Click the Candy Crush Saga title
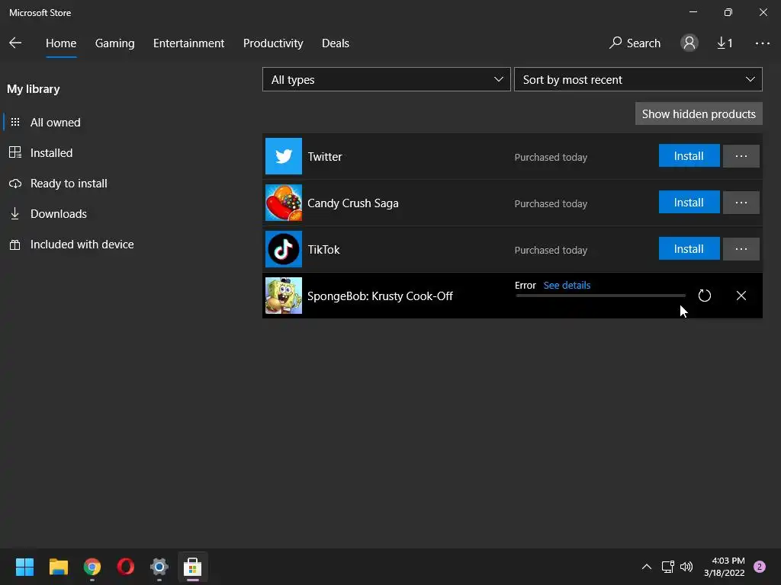 (352, 203)
